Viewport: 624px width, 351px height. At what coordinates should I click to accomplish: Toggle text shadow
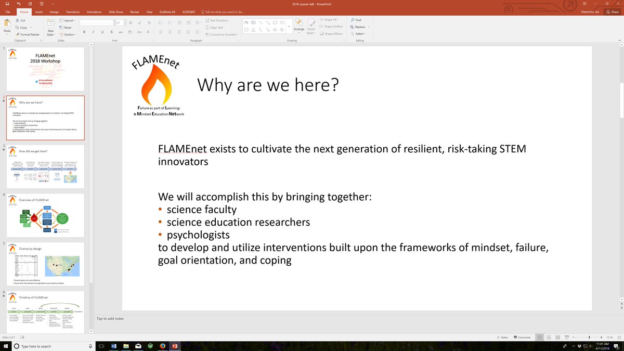(x=111, y=32)
